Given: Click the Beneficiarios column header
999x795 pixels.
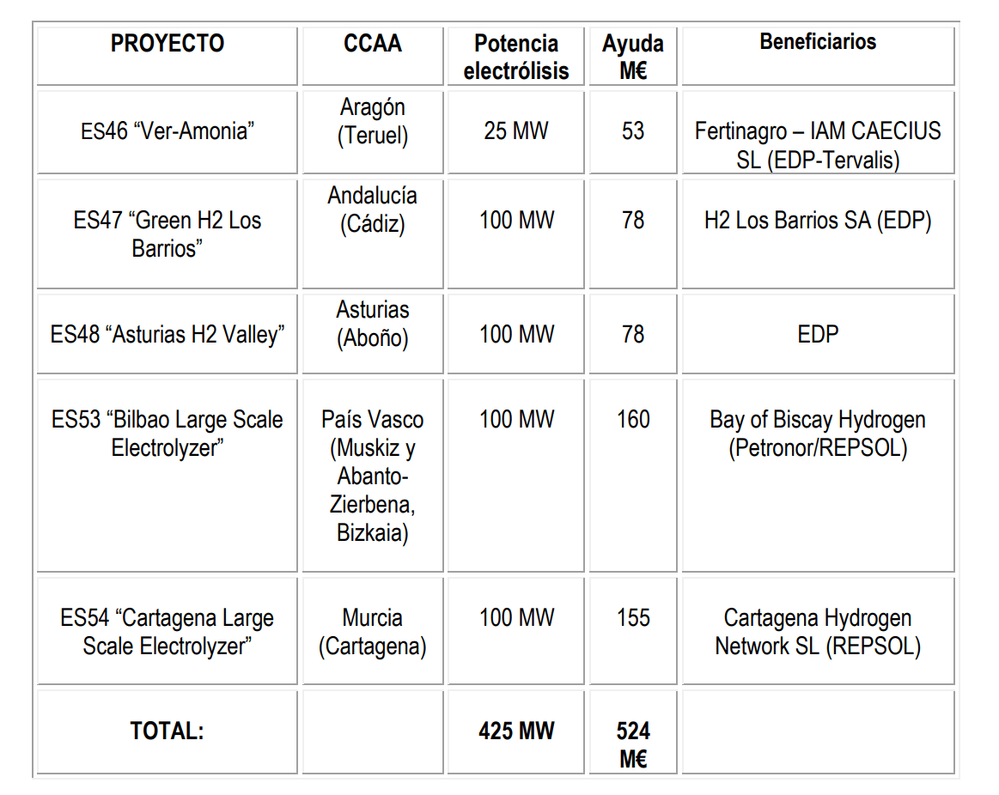Looking at the screenshot, I should [x=818, y=56].
